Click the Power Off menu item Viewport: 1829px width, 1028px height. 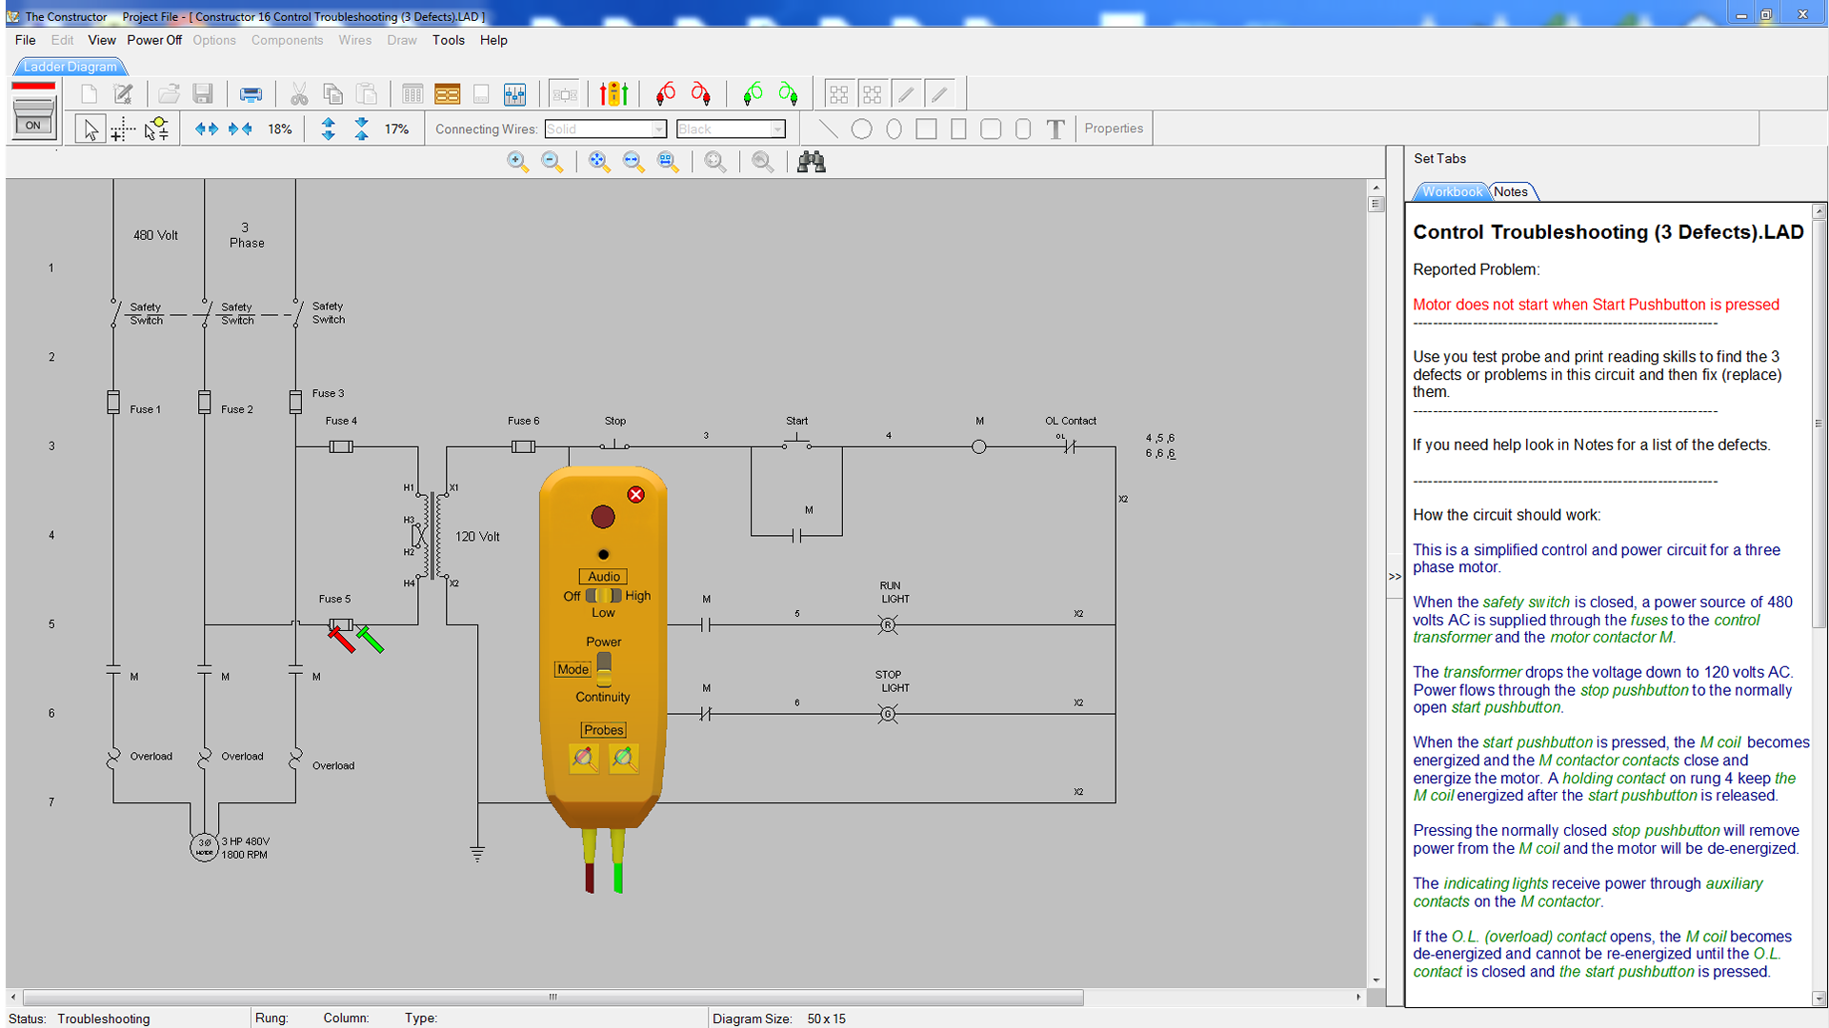click(x=154, y=40)
